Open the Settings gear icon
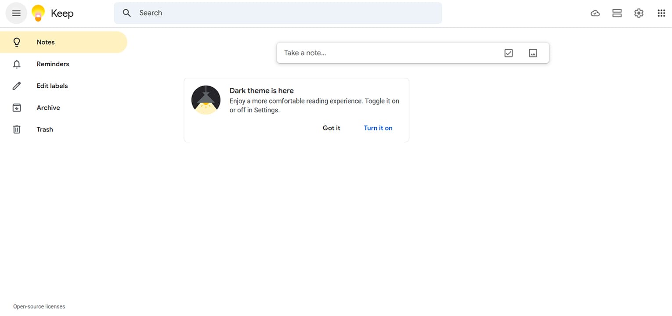 tap(639, 13)
